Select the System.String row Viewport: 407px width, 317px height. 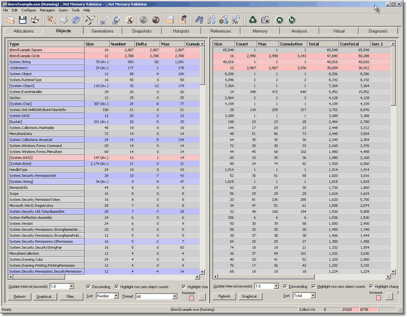[x=104, y=62]
